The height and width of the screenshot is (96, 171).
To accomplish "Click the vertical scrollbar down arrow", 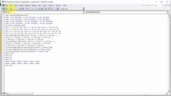I will (169, 91).
